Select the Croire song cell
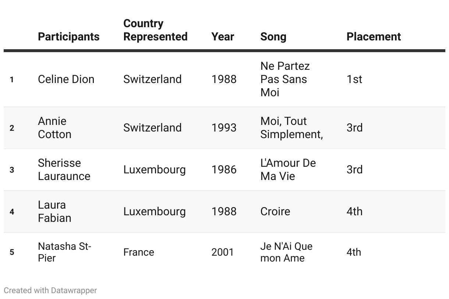Viewport: 449px width, 299px height. pos(275,212)
